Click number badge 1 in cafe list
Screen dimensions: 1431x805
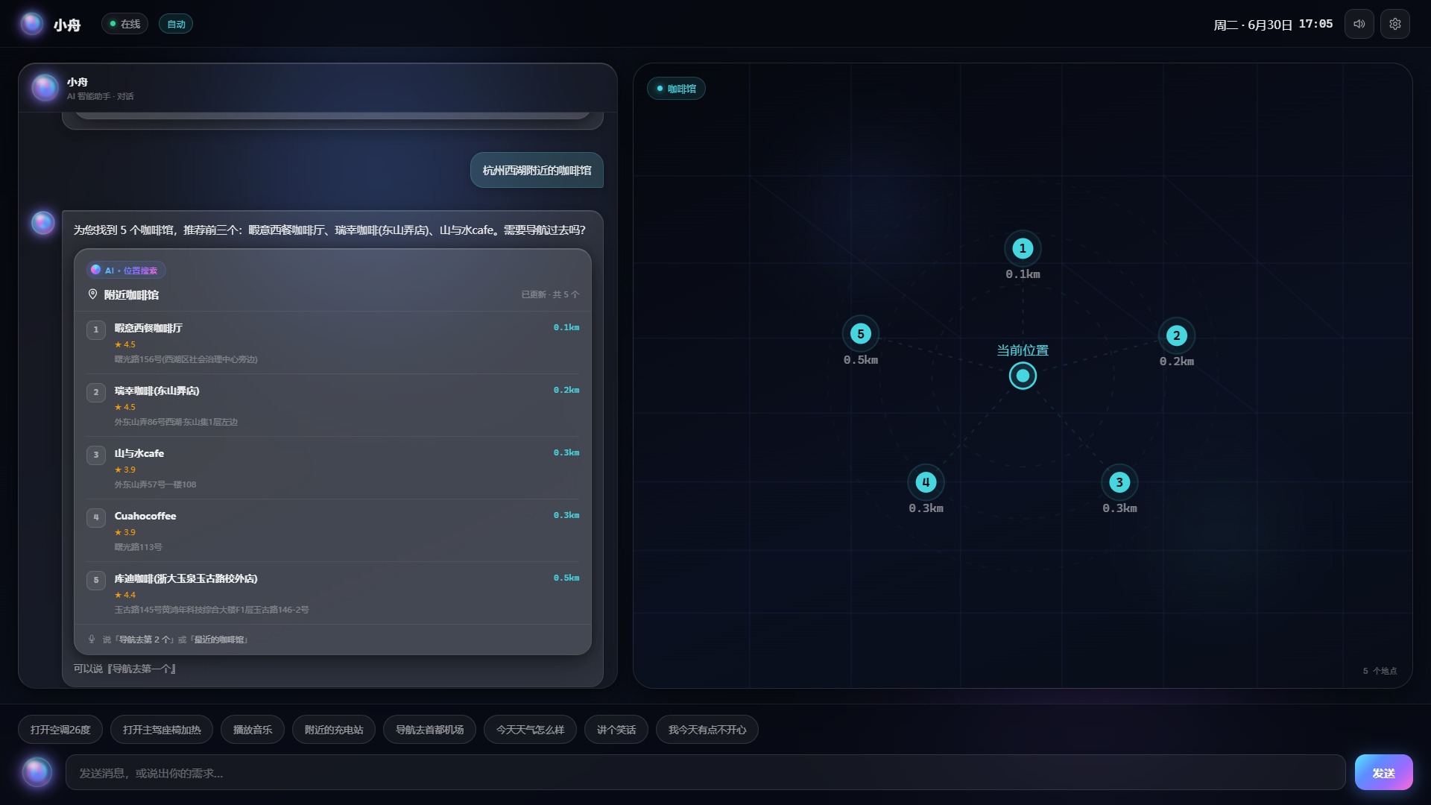95,329
